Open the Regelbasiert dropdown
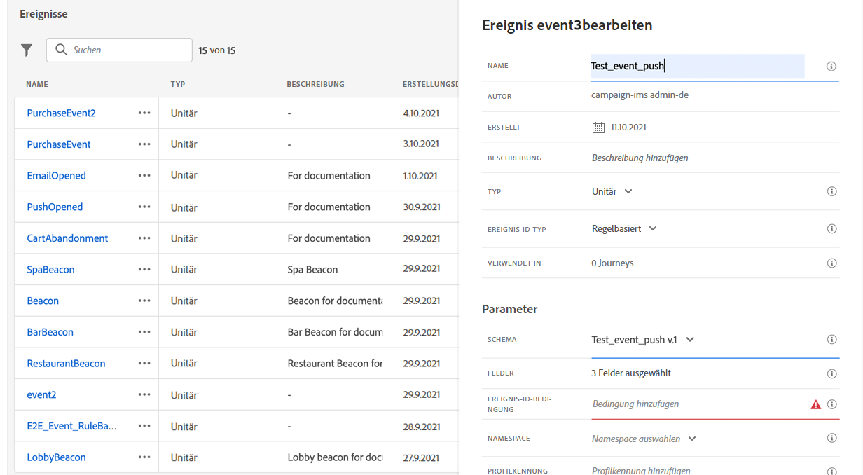 tap(653, 228)
